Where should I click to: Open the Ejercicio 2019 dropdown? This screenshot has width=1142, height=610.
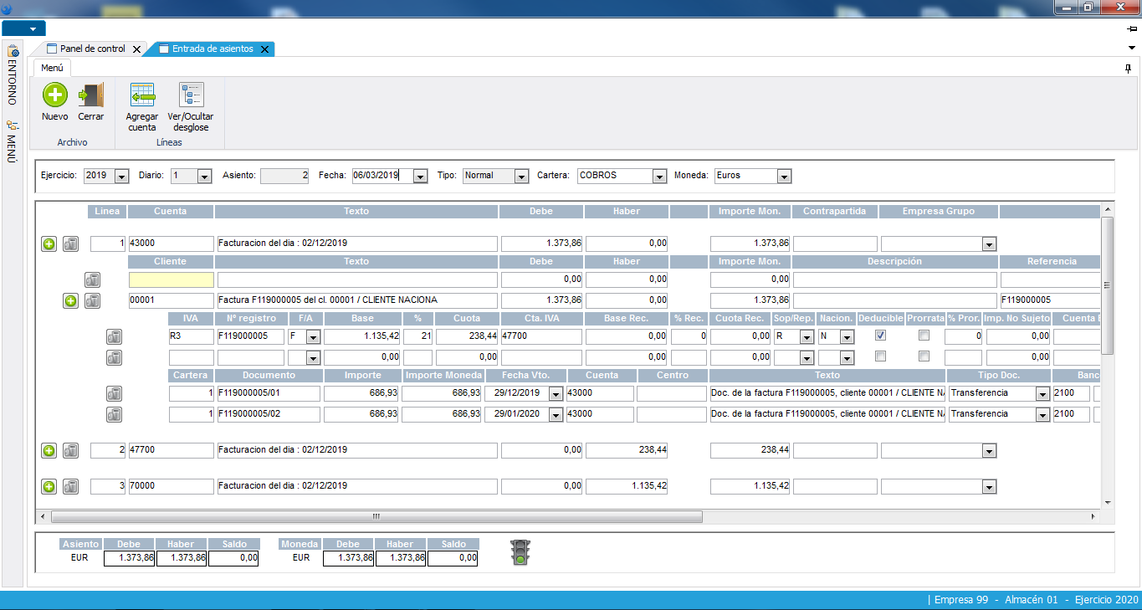pos(120,177)
